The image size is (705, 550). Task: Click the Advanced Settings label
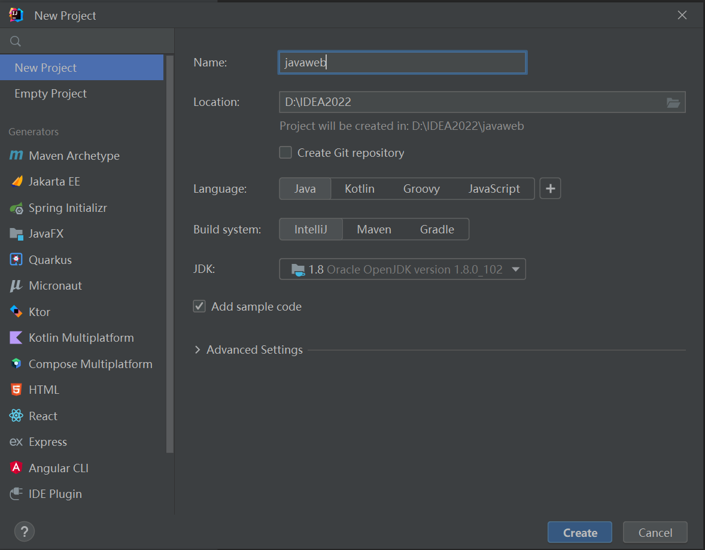(x=254, y=350)
